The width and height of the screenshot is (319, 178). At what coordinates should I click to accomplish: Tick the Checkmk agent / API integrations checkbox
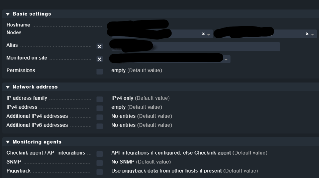99,154
